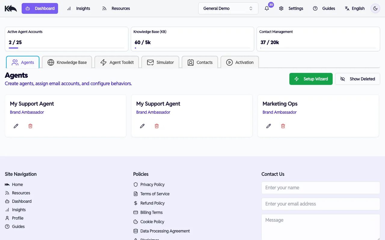
Task: Open notifications via the bell icon
Action: click(266, 8)
